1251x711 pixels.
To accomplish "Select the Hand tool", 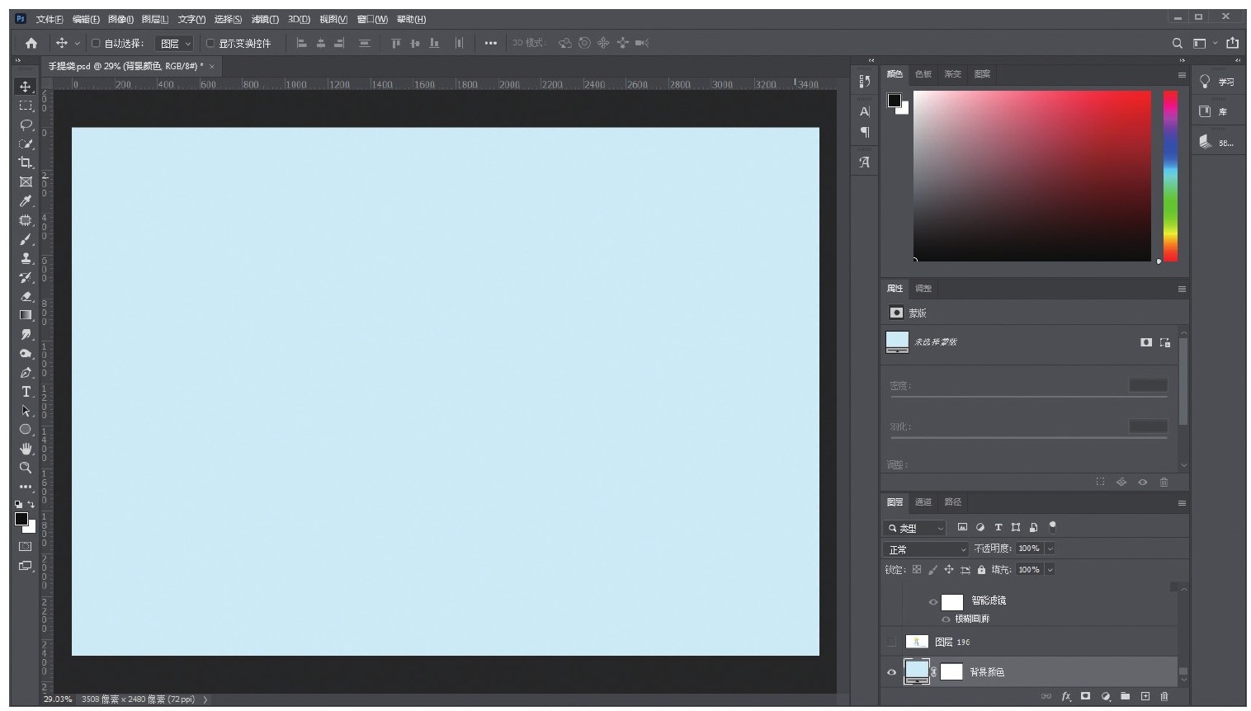I will [x=26, y=448].
